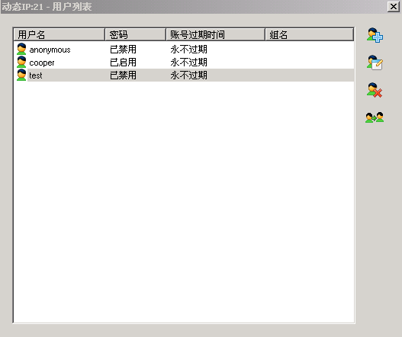Select the cooper user avatar icon
The image size is (402, 337).
(21, 62)
